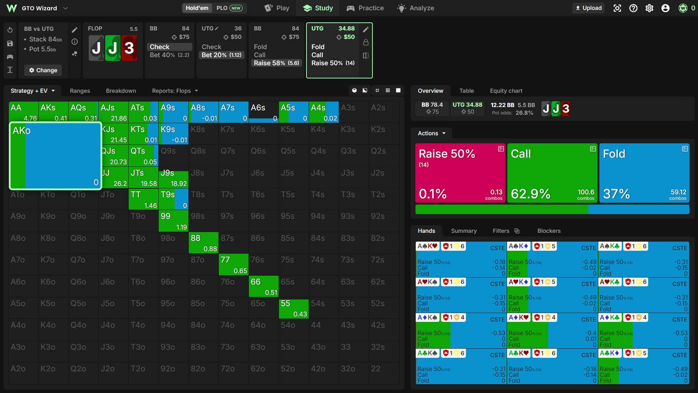Screen dimensions: 698x393
Task: Select BB Bet 40% action
Action: [170, 55]
